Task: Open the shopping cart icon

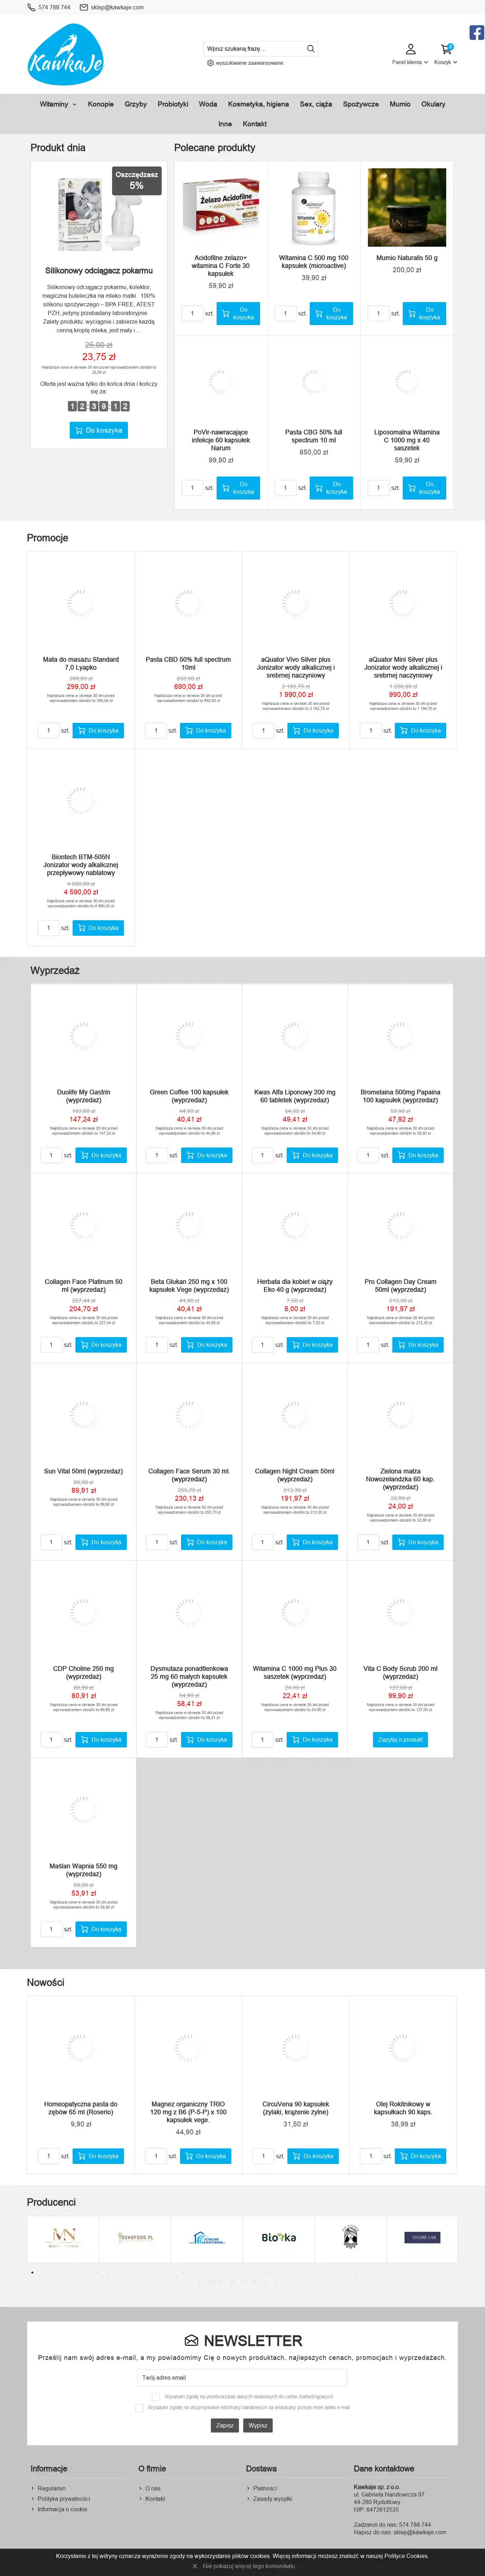Action: [x=445, y=48]
